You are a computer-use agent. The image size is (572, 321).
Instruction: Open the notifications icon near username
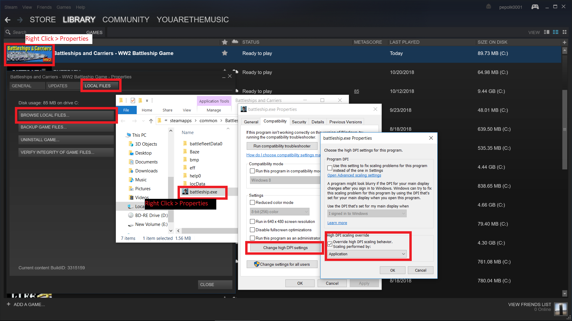pos(489,7)
